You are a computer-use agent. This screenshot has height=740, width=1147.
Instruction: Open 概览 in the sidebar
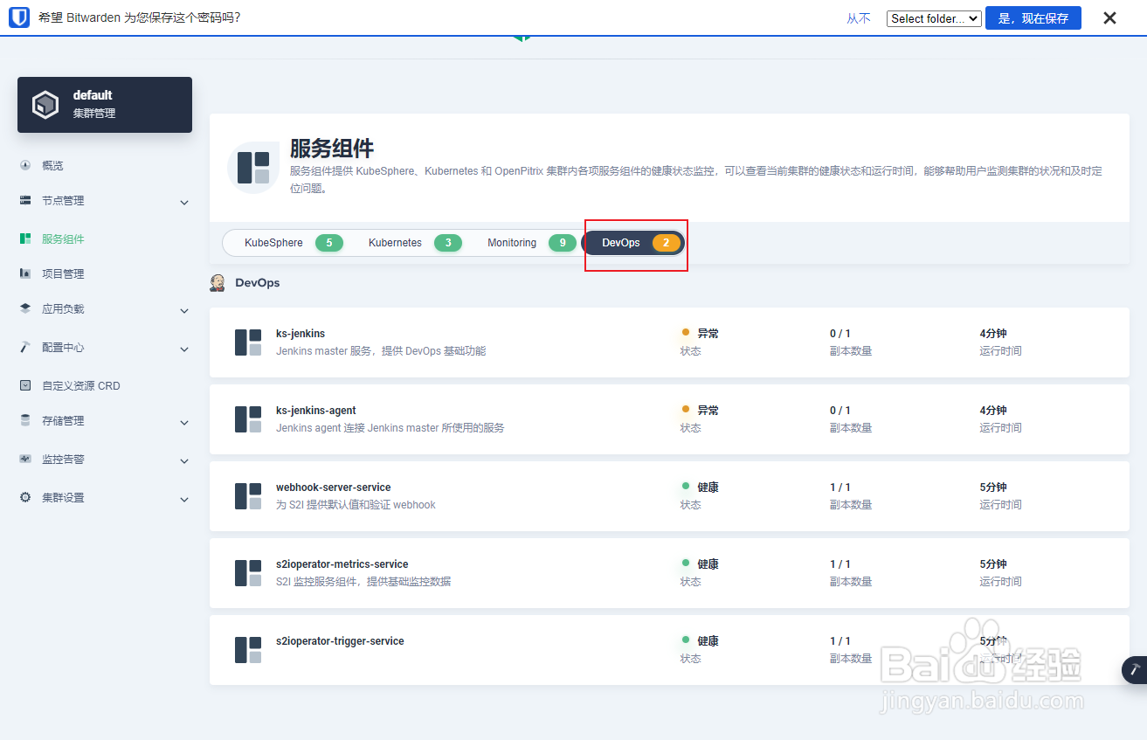pyautogui.click(x=52, y=165)
